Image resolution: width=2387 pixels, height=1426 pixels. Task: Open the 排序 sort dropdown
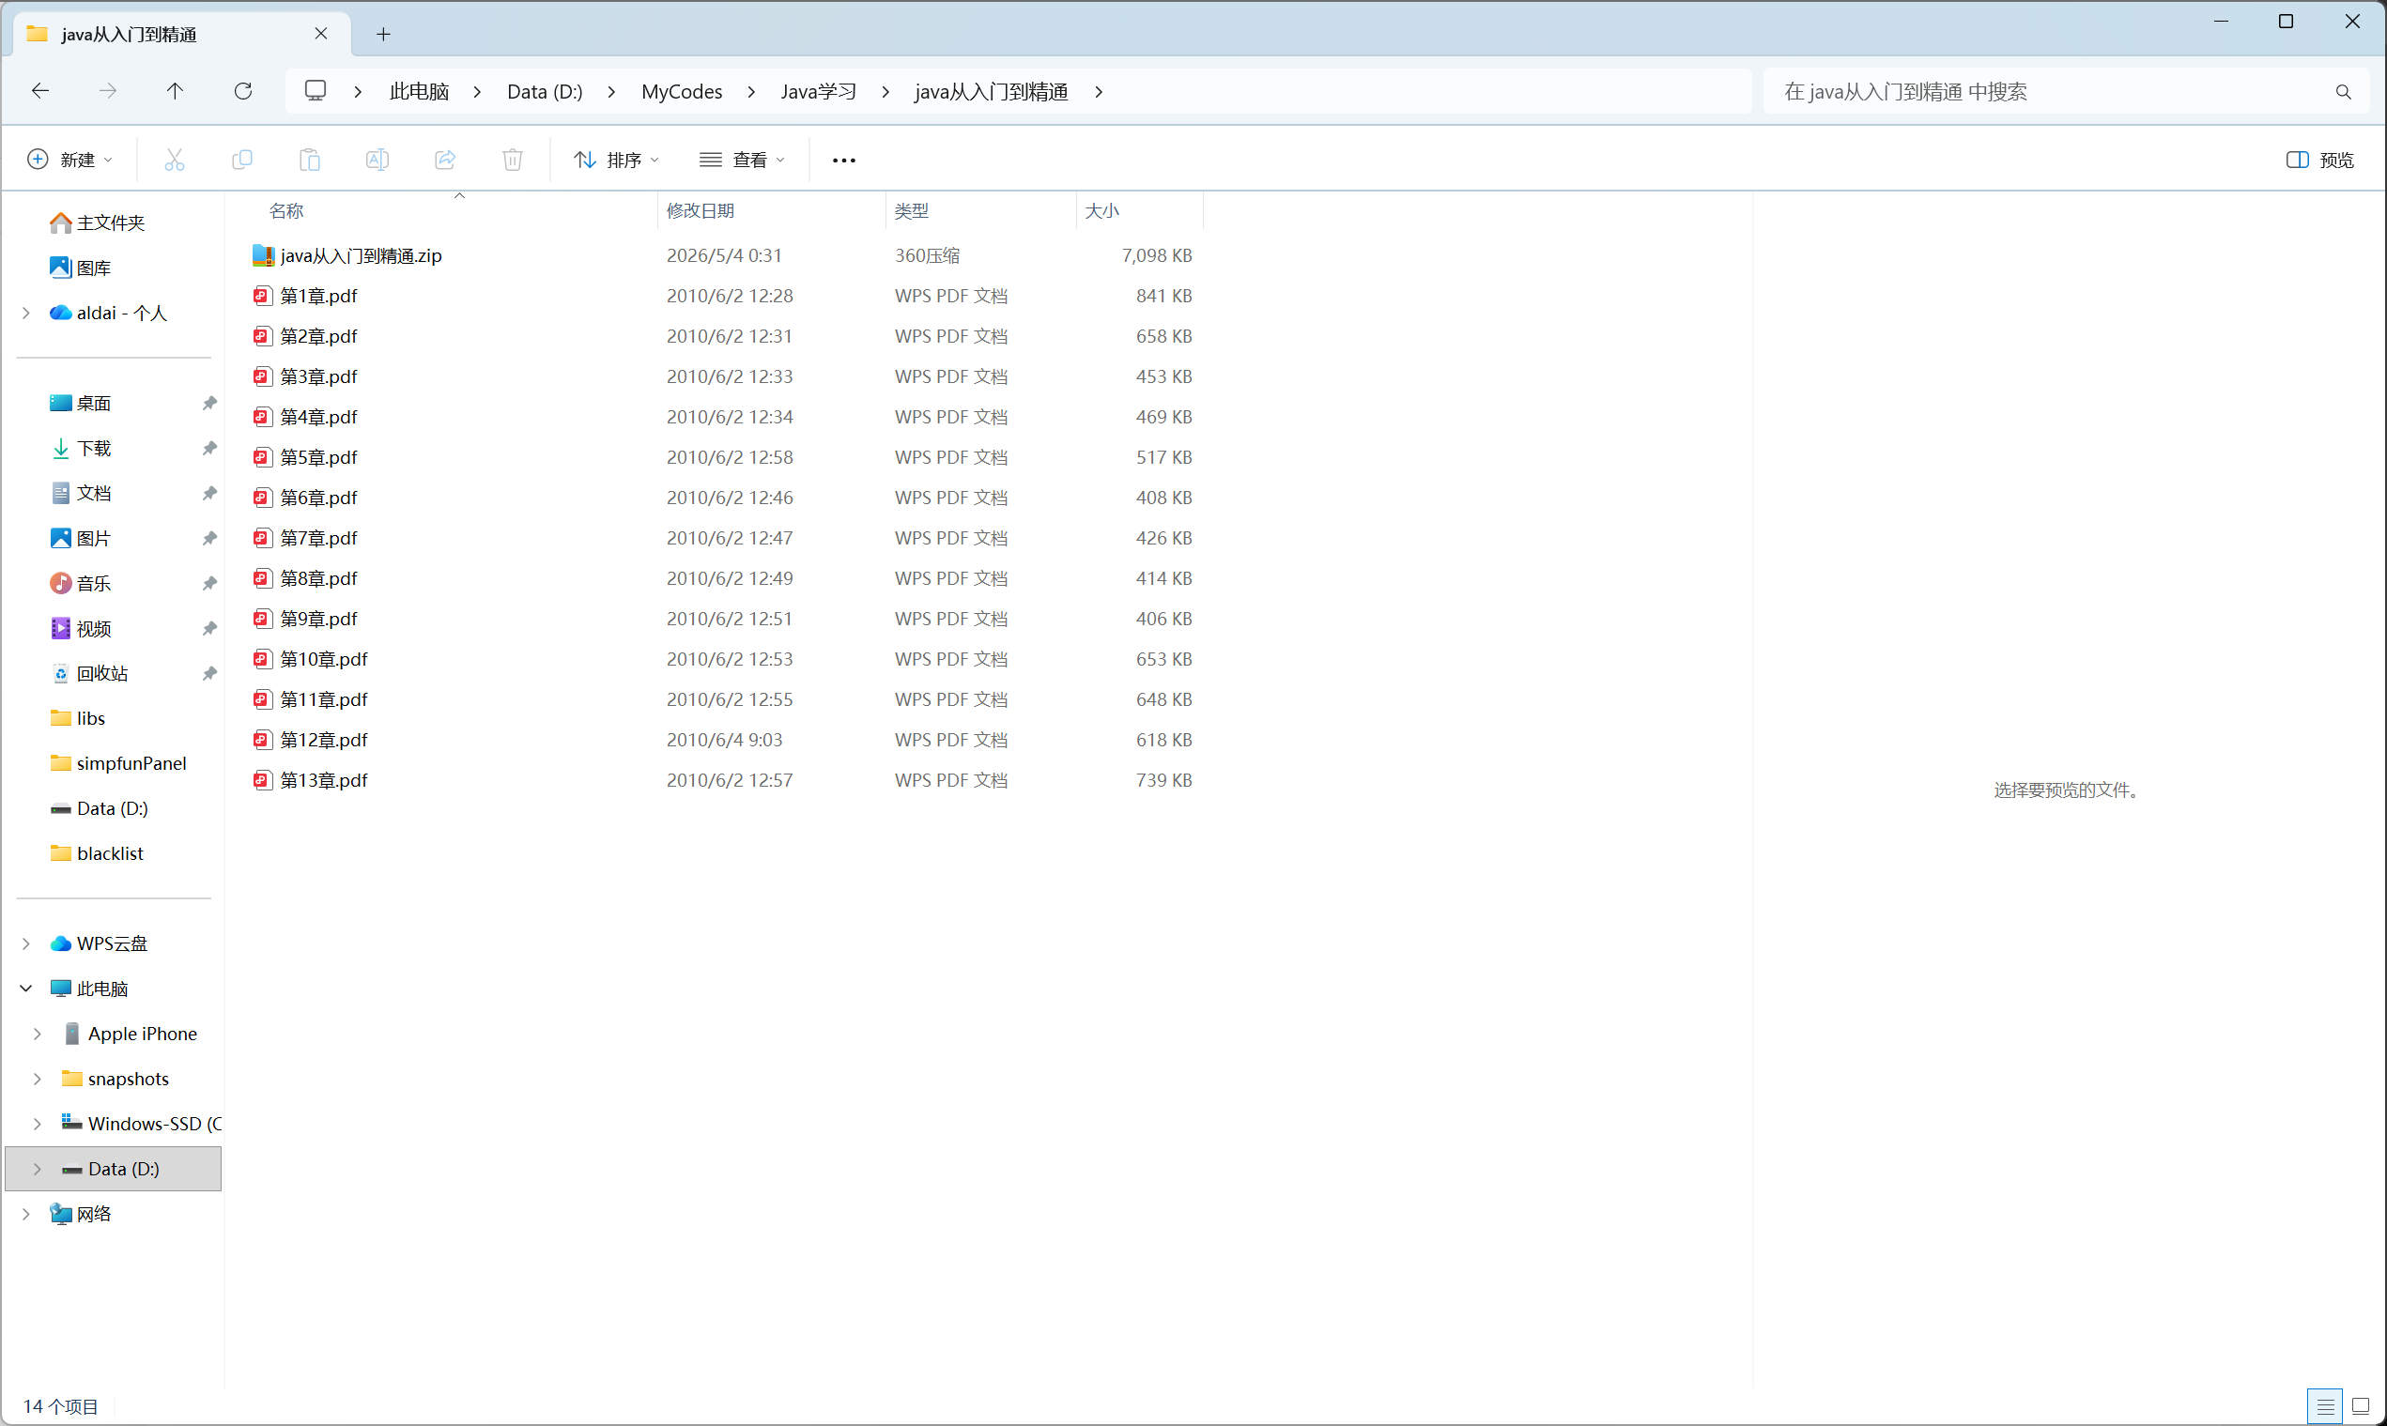pos(616,160)
